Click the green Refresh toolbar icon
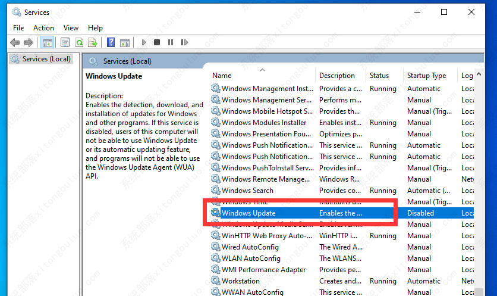497x296 pixels. pos(78,42)
